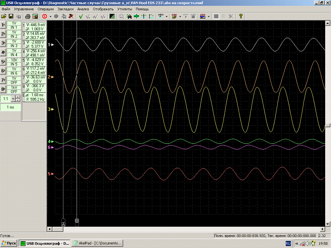The width and height of the screenshot is (331, 248).
Task: Click the horizontal scrollbar right arrow
Action: [x=323, y=229]
